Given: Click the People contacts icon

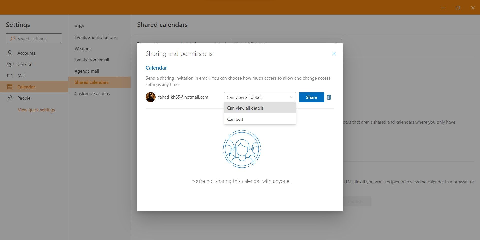Looking at the screenshot, I should (10, 98).
